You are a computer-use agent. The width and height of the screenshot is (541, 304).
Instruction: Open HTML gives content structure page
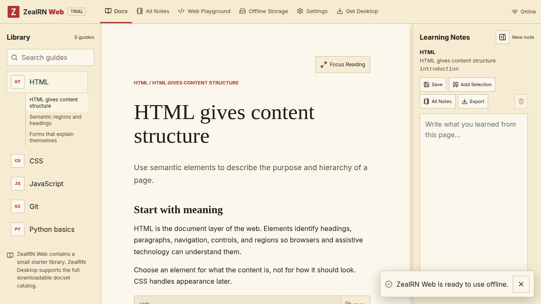pyautogui.click(x=57, y=103)
